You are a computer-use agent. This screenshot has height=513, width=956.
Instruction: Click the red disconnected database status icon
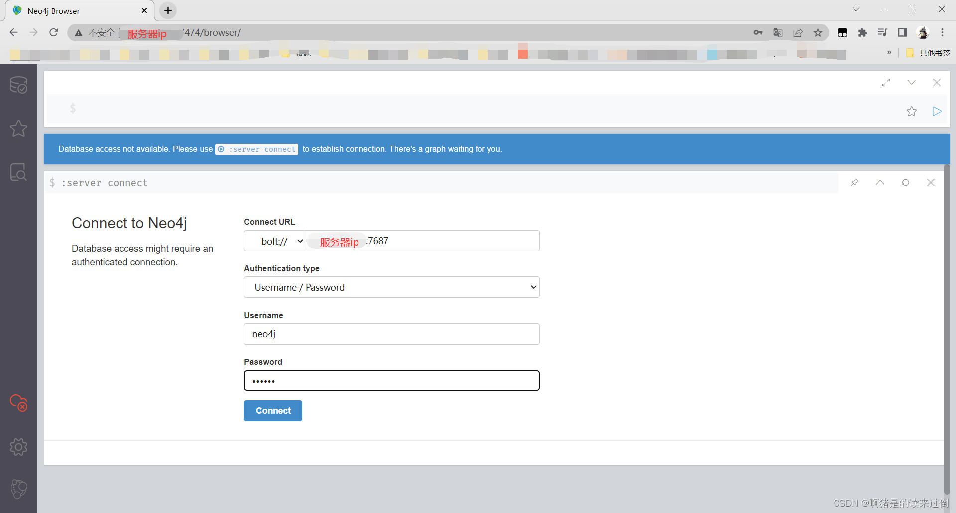pos(18,403)
